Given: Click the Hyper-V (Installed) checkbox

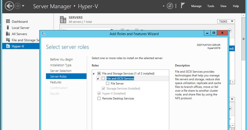Looking at the screenshot, I should coord(99,94).
